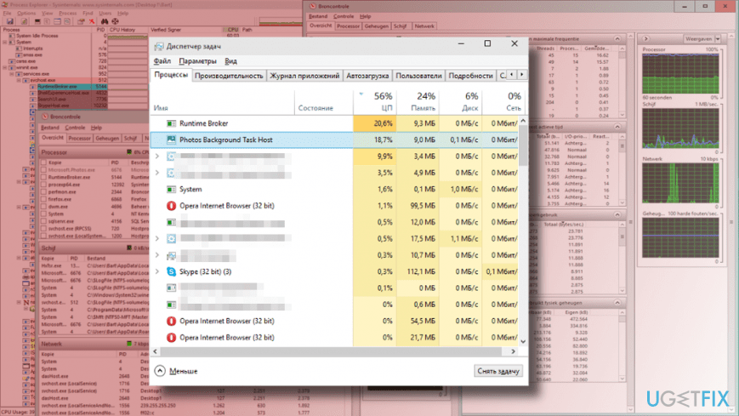Click Properties icon in Process Explorer toolbar
This screenshot has height=416, width=739.
click(81, 21)
